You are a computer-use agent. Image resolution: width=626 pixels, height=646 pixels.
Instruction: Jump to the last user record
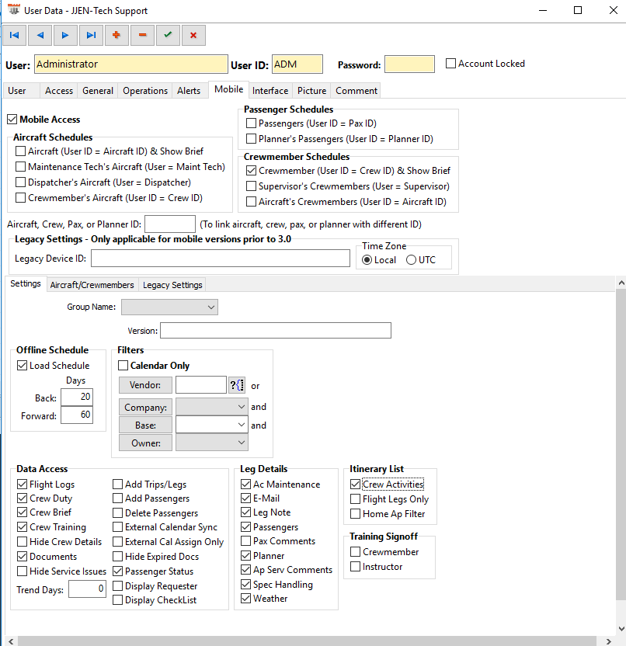(91, 35)
